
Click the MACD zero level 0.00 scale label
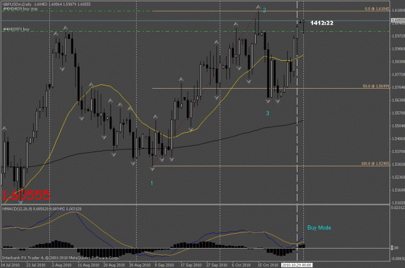tap(395, 248)
